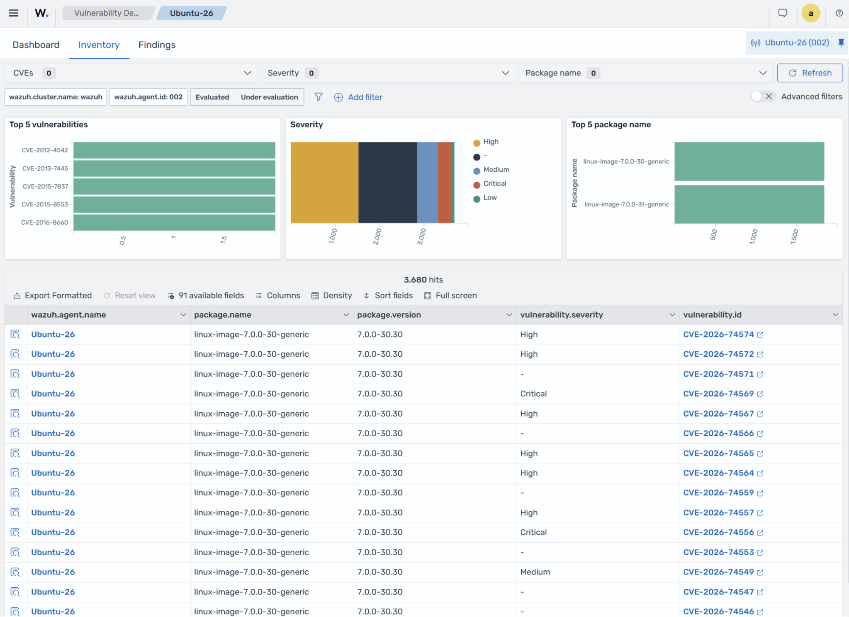Toggle the '-' series in Severity legend

point(480,156)
